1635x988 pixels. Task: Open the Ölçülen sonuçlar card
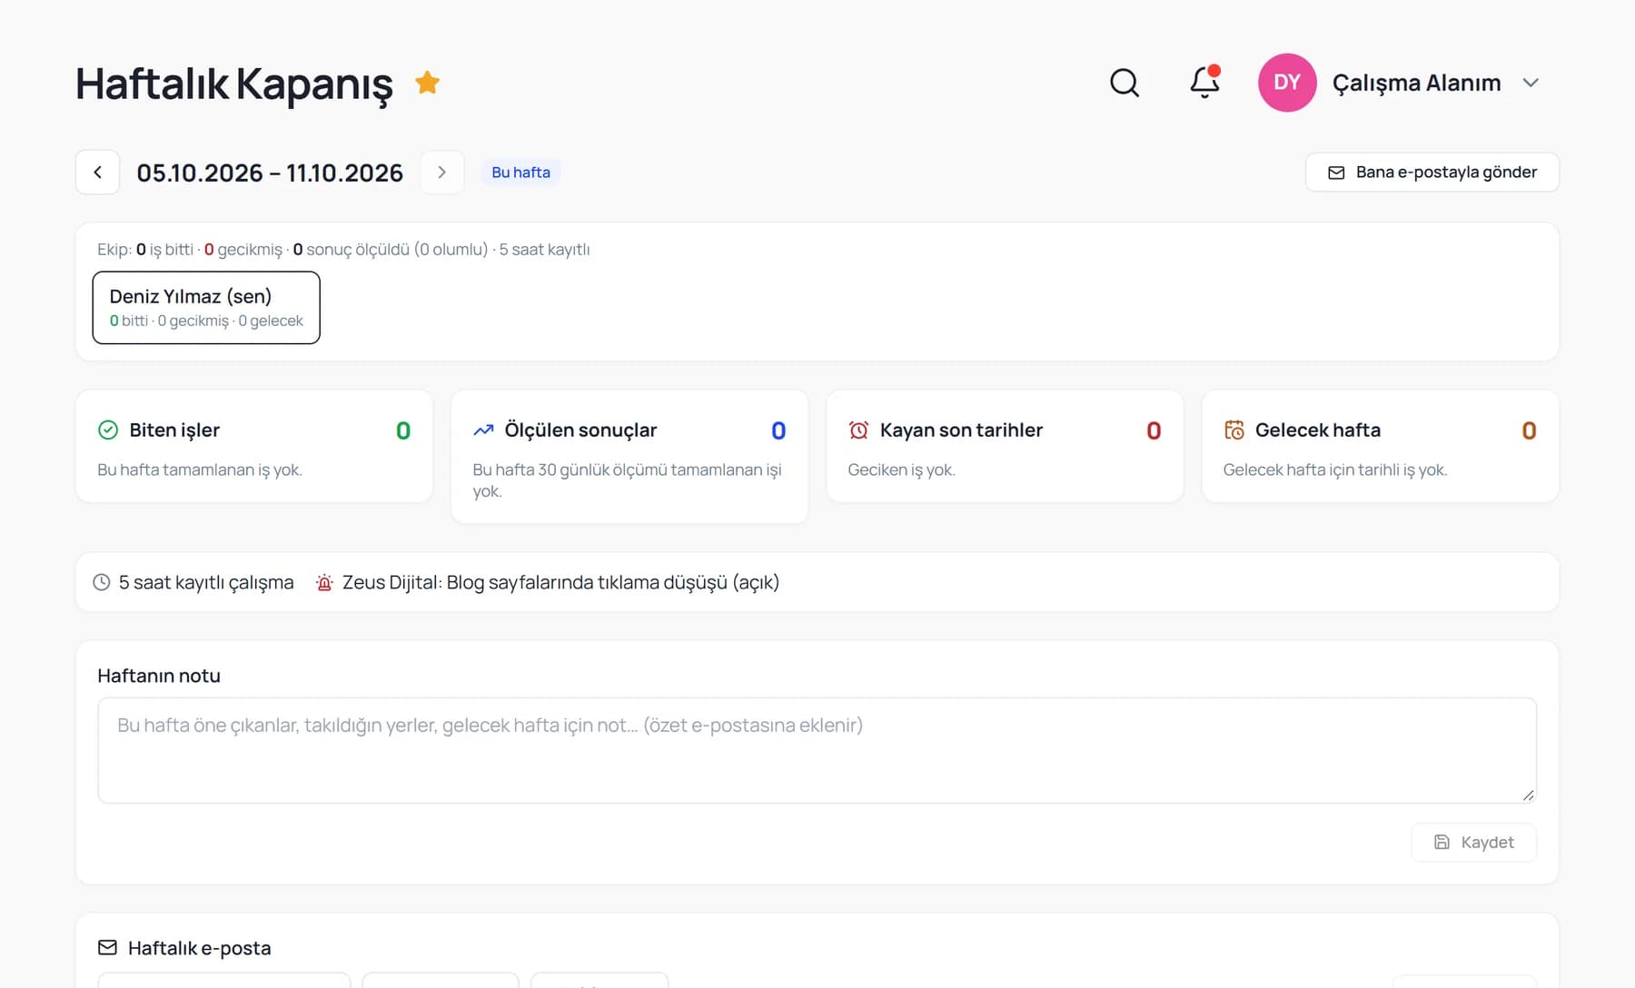tap(629, 457)
